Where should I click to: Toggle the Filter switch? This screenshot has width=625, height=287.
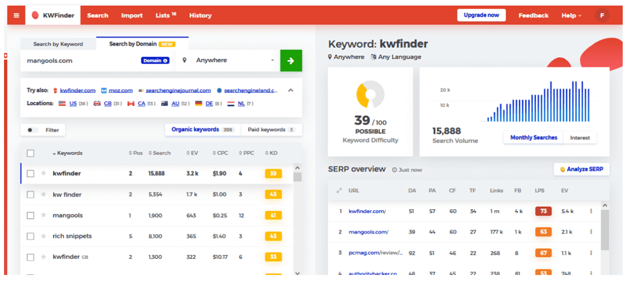pos(33,130)
